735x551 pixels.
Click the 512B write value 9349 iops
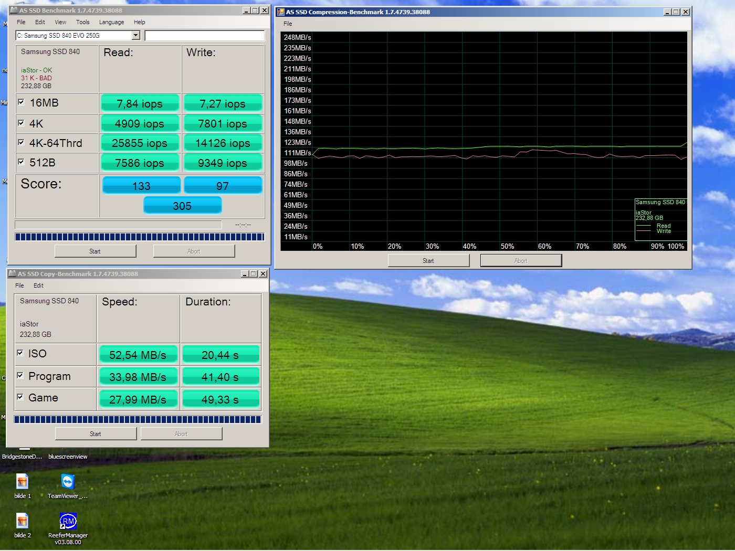coord(223,163)
